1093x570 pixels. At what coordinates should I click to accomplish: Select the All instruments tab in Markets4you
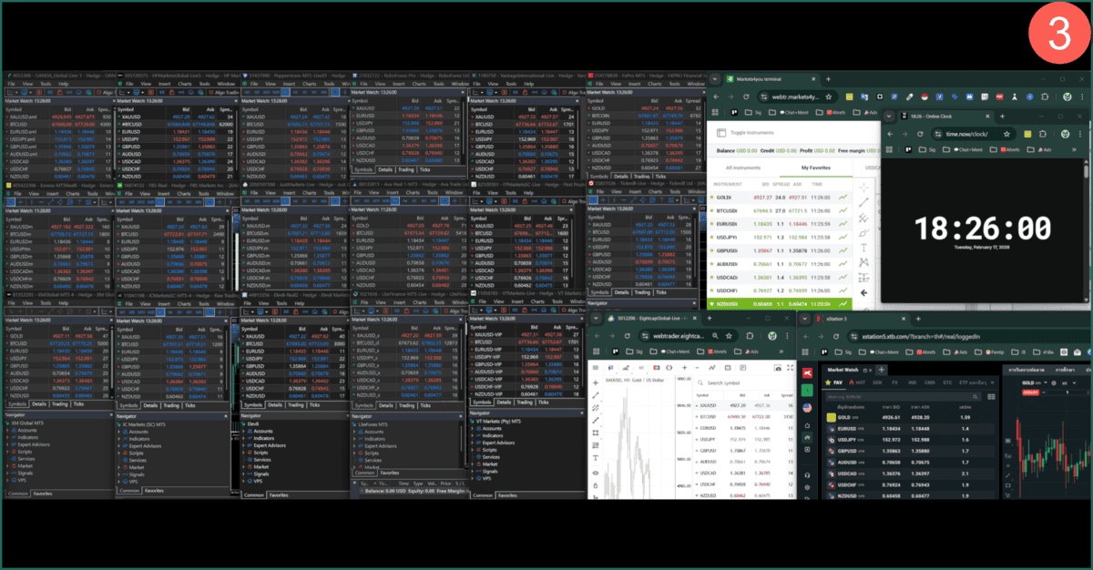pyautogui.click(x=745, y=168)
